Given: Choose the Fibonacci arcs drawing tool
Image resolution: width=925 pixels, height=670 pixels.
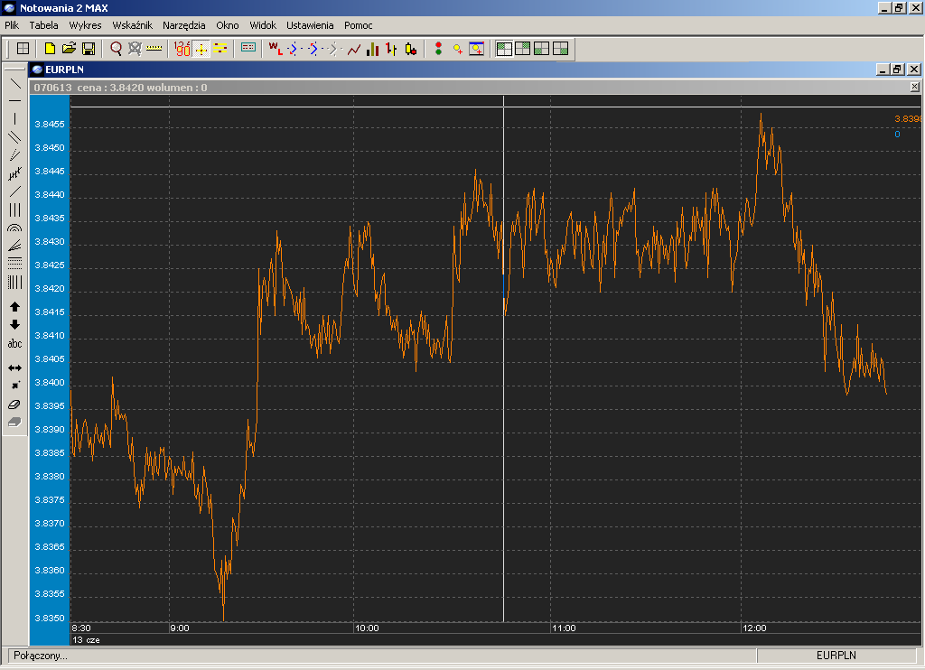Looking at the screenshot, I should [14, 228].
